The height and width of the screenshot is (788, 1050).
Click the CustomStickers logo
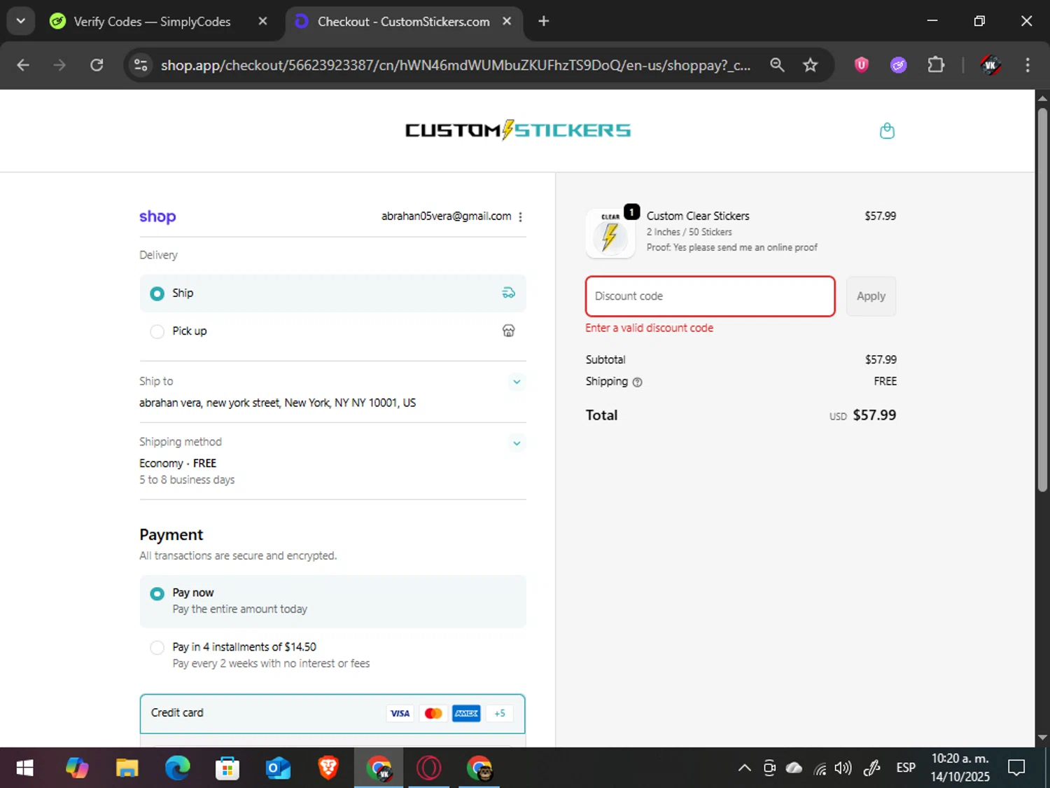(518, 130)
